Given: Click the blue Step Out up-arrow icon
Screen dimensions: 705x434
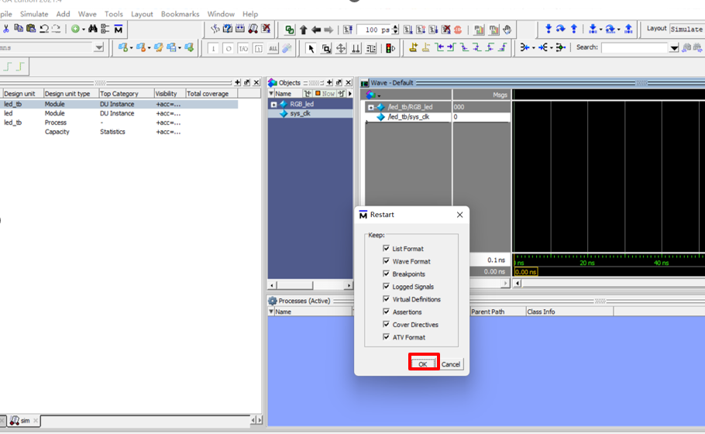Looking at the screenshot, I should click(x=574, y=29).
